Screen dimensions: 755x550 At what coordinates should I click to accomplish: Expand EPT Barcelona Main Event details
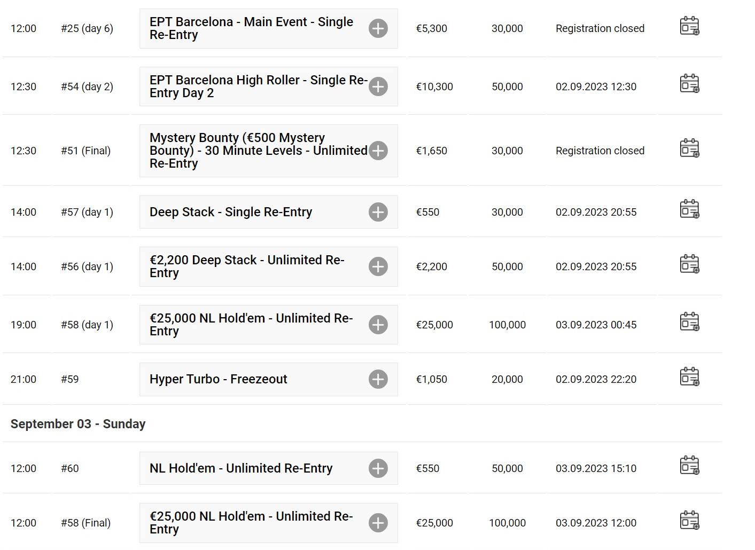coord(378,28)
